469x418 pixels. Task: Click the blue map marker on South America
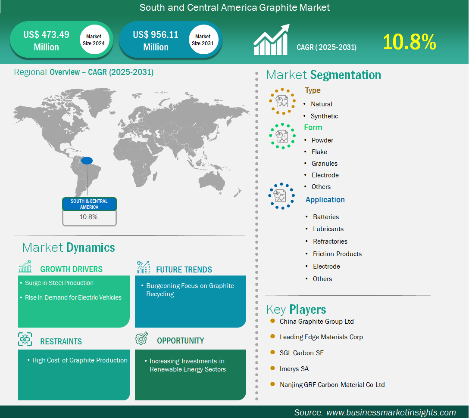pyautogui.click(x=86, y=160)
